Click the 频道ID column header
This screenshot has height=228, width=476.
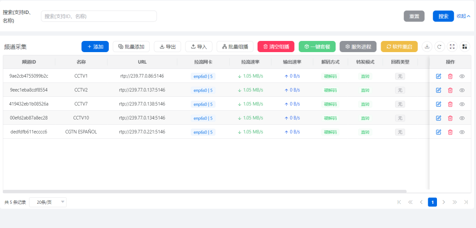[29, 62]
